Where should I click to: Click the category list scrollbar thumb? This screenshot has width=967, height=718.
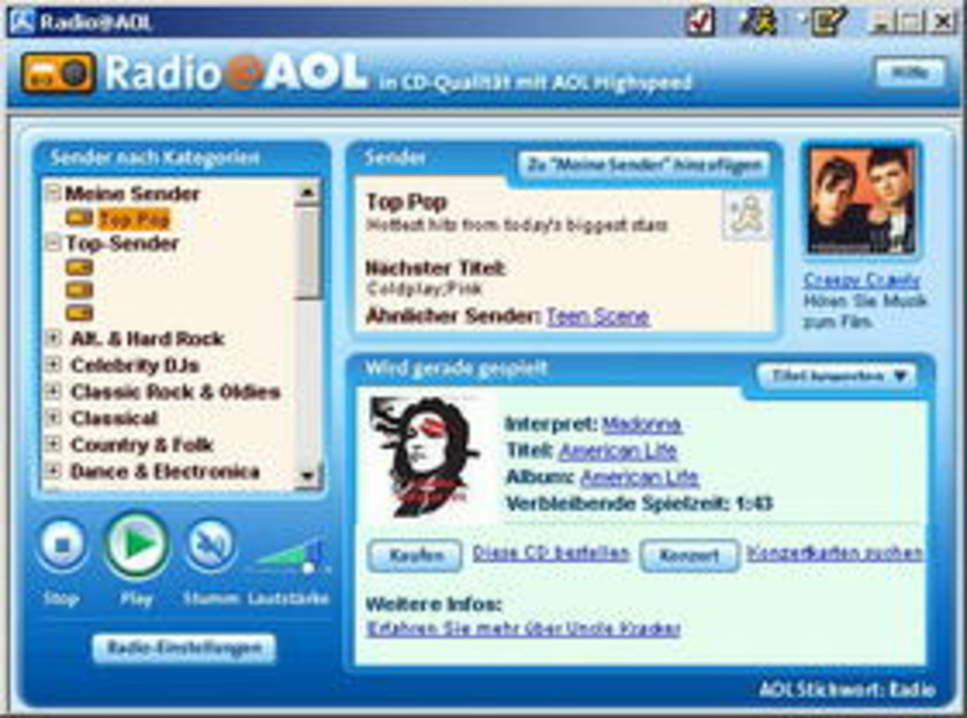click(308, 253)
